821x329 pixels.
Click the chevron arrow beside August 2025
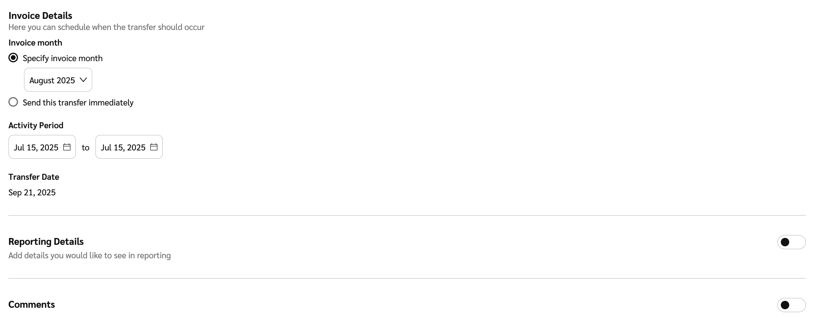(x=83, y=80)
